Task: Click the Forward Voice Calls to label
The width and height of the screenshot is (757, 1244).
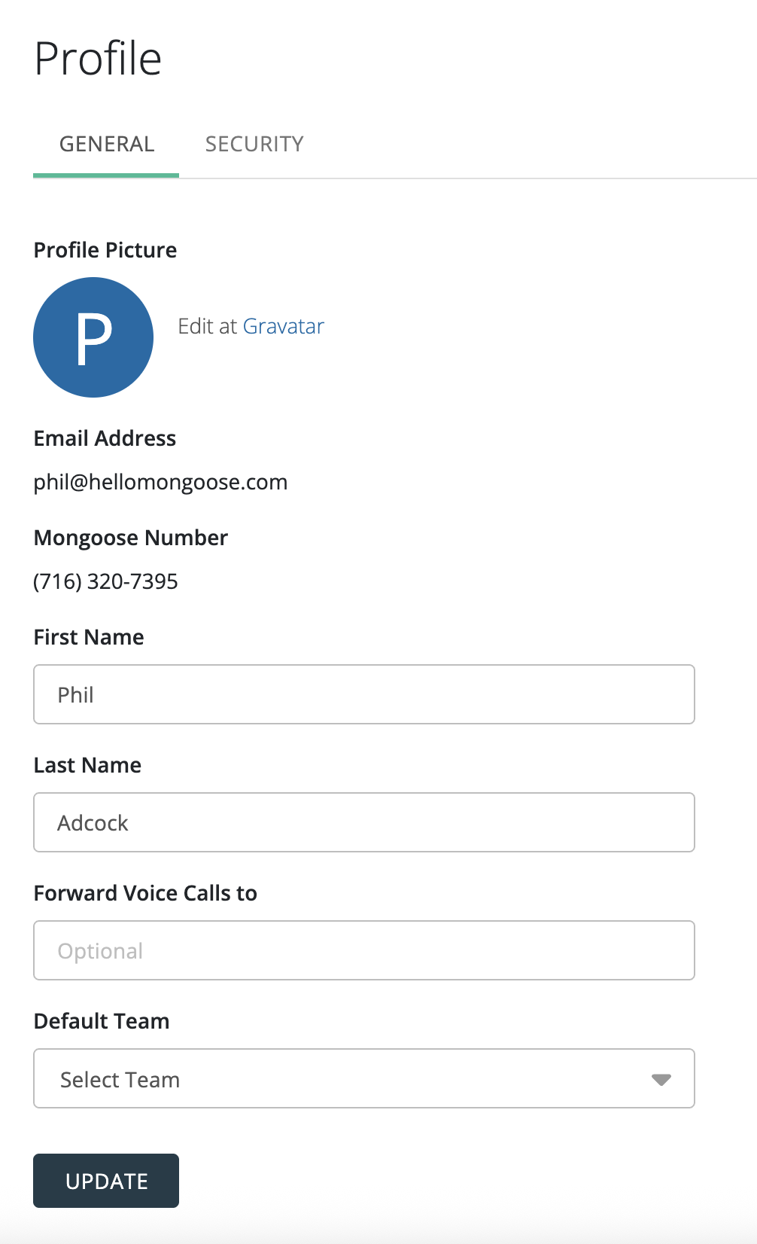Action: (145, 893)
